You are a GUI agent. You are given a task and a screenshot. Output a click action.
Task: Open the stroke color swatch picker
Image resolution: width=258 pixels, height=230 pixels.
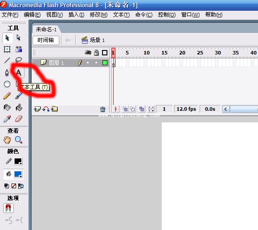[x=18, y=161]
